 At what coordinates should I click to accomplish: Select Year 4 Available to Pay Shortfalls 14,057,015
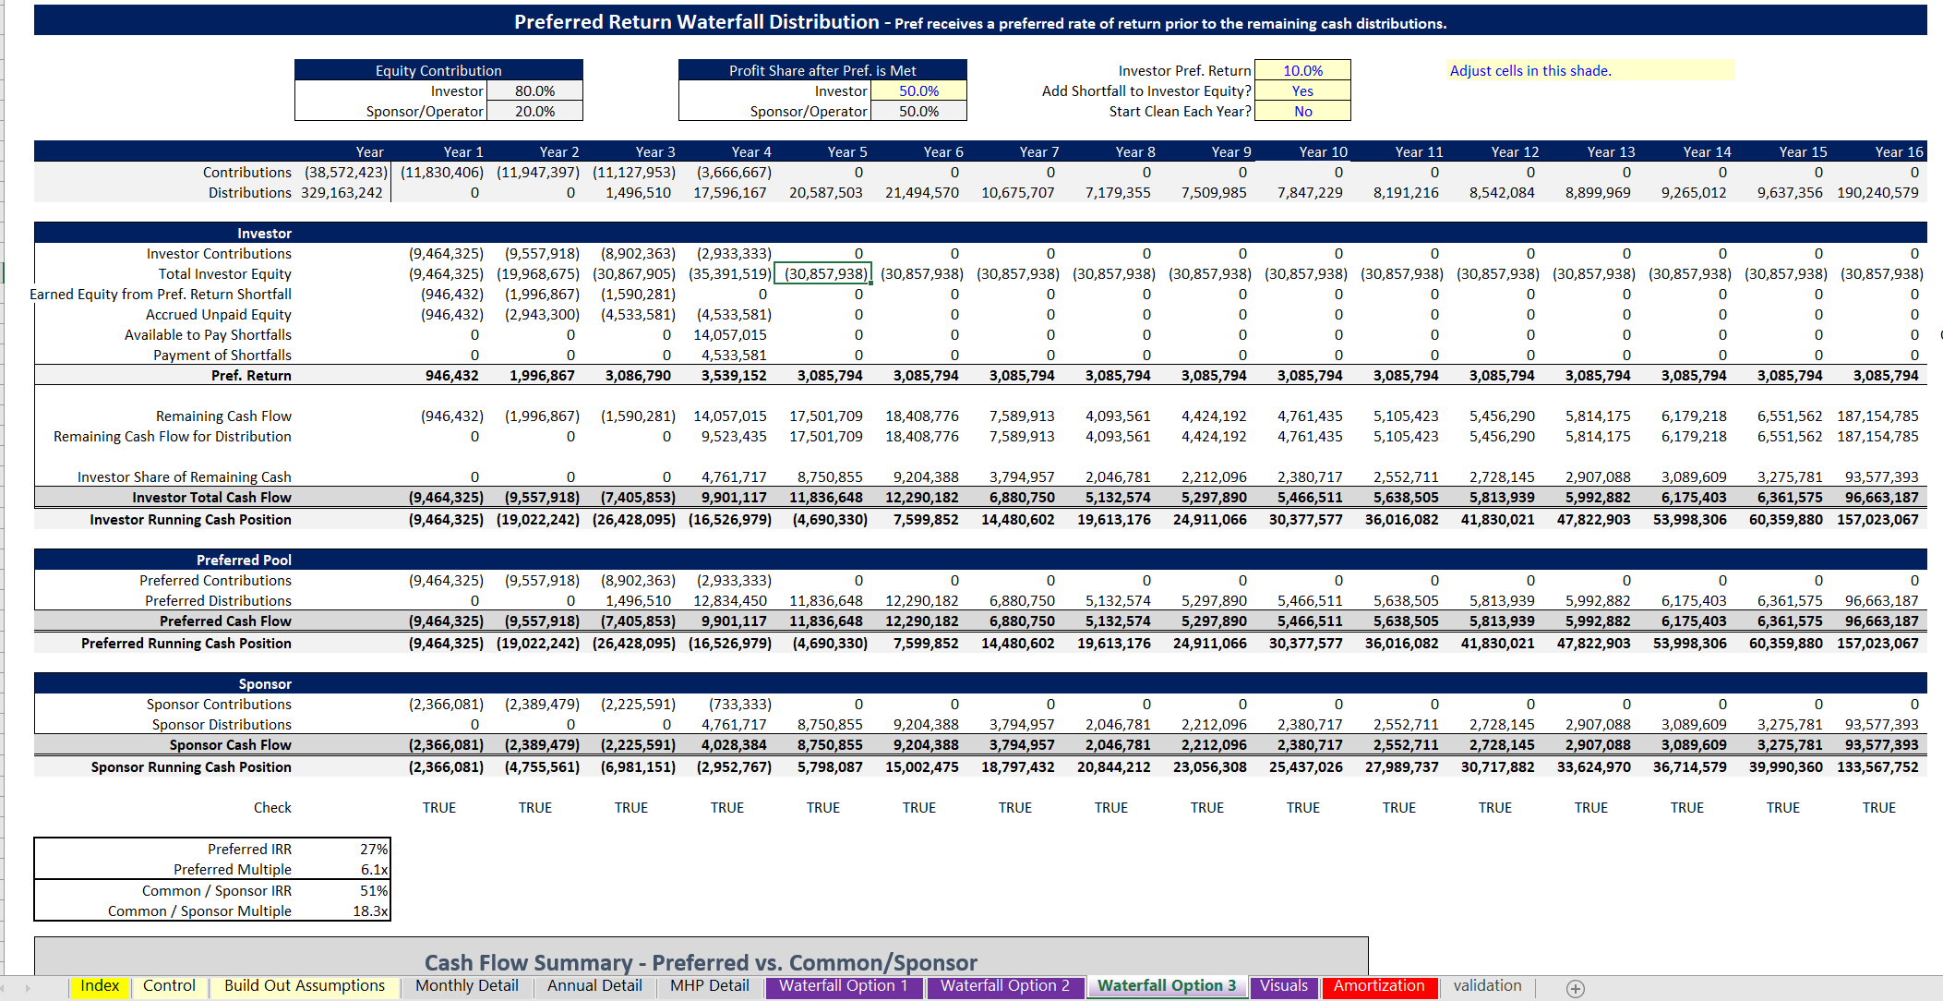[729, 334]
